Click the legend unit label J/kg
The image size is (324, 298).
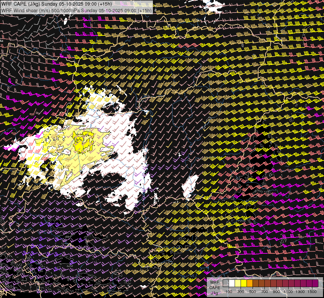click(x=214, y=293)
